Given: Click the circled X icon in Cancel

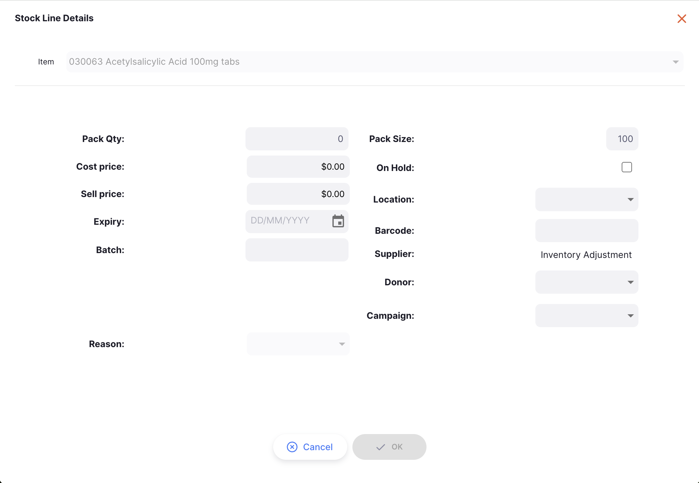Looking at the screenshot, I should [x=292, y=447].
